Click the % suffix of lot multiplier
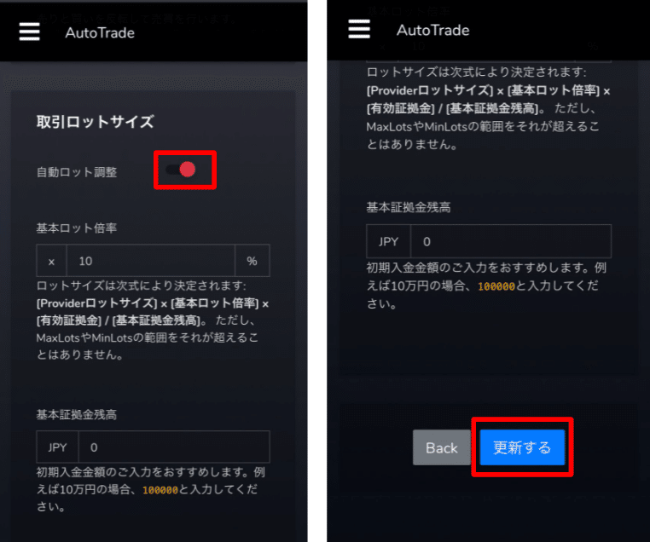This screenshot has width=650, height=542. (x=252, y=261)
